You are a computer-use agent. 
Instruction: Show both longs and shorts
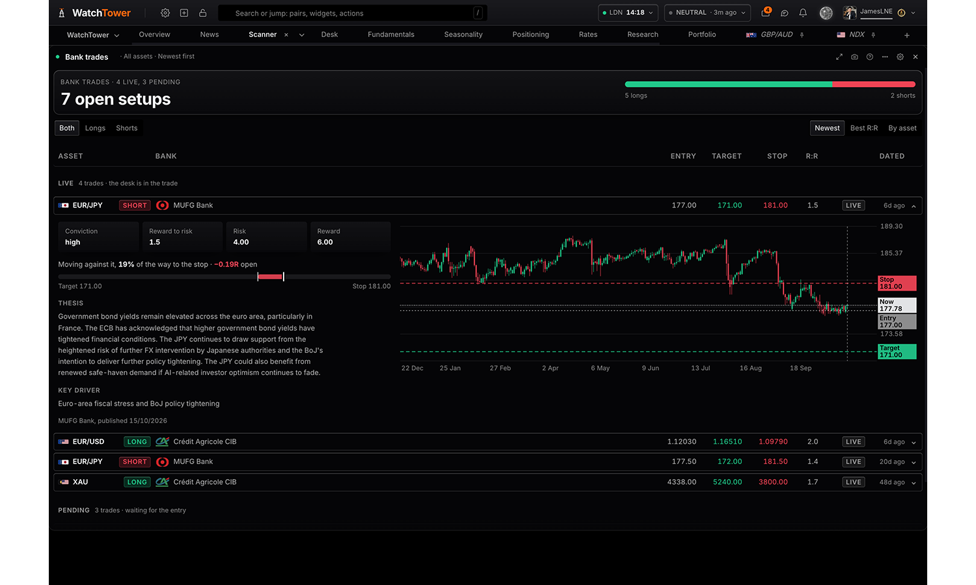67,128
